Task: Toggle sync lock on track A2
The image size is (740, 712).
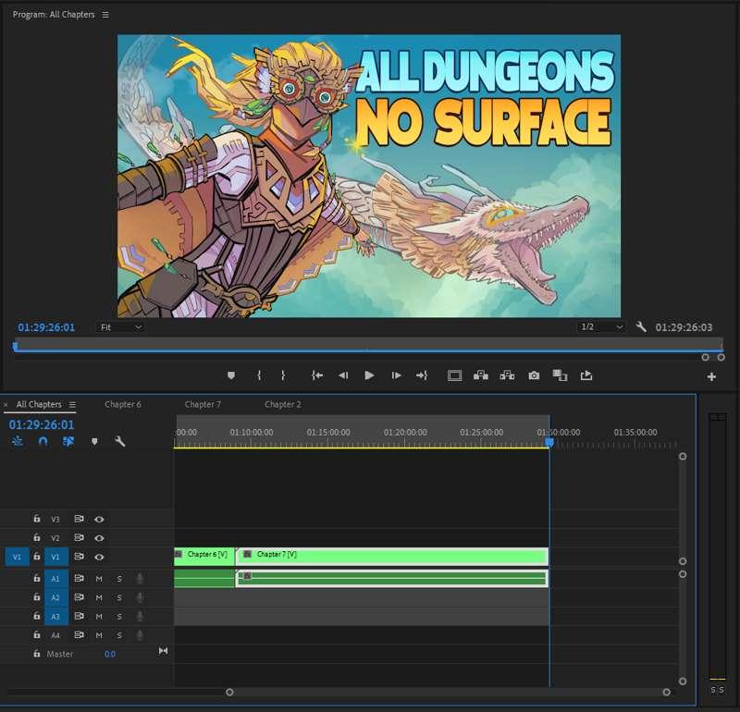Action: click(x=79, y=596)
